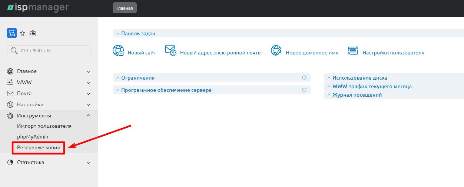The height and width of the screenshot is (187, 464).
Task: Refresh the Ограничения panel
Action: click(x=304, y=78)
